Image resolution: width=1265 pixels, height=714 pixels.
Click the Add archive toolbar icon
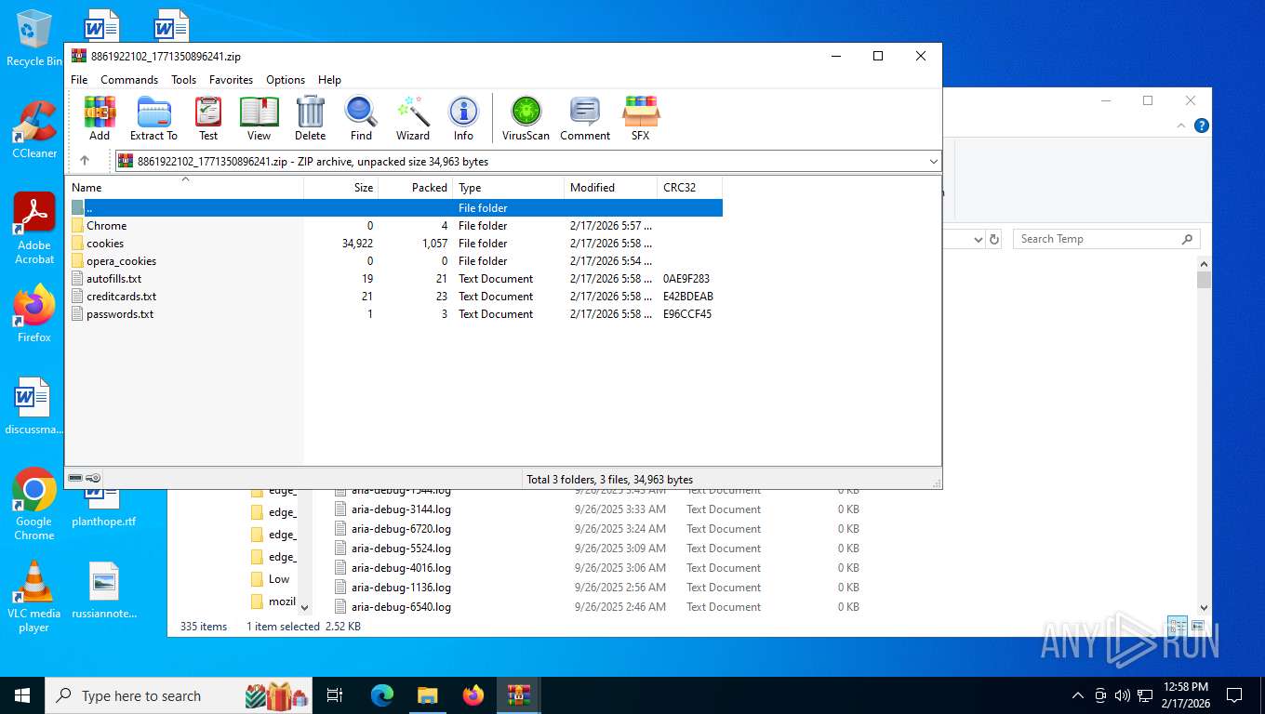coord(100,118)
